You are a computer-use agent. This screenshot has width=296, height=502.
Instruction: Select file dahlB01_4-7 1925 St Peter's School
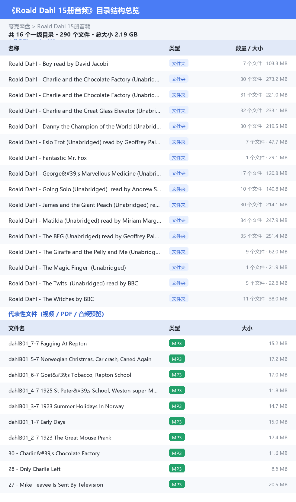(83, 391)
